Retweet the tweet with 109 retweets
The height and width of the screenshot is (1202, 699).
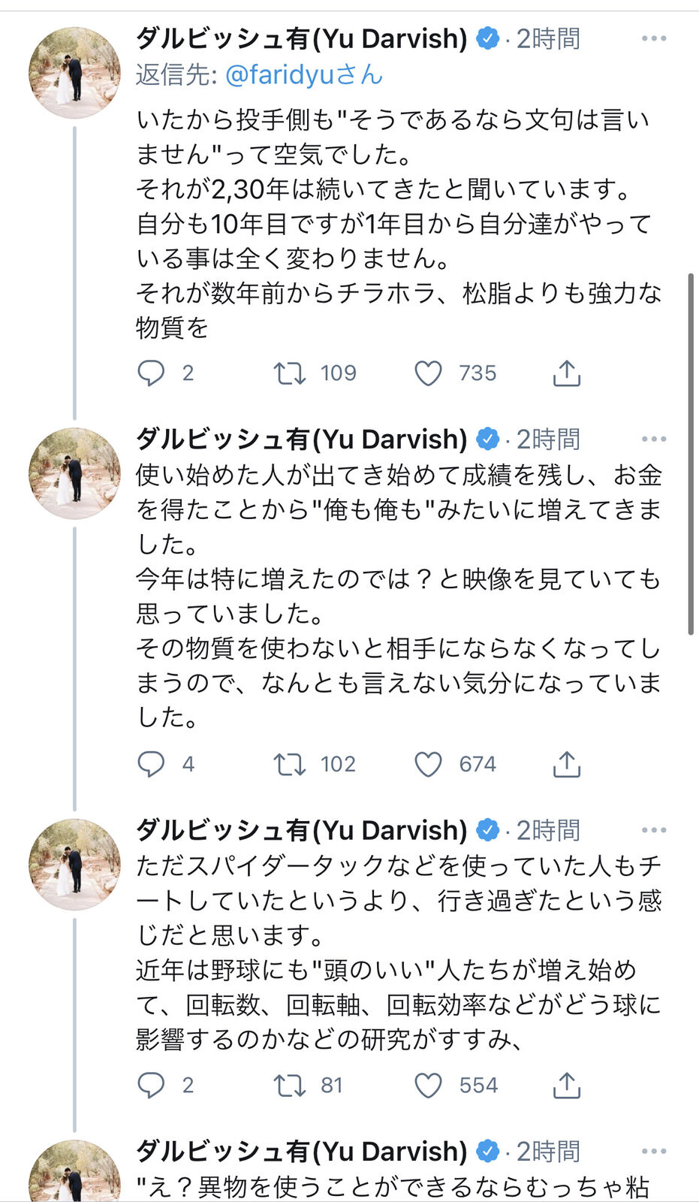[289, 373]
